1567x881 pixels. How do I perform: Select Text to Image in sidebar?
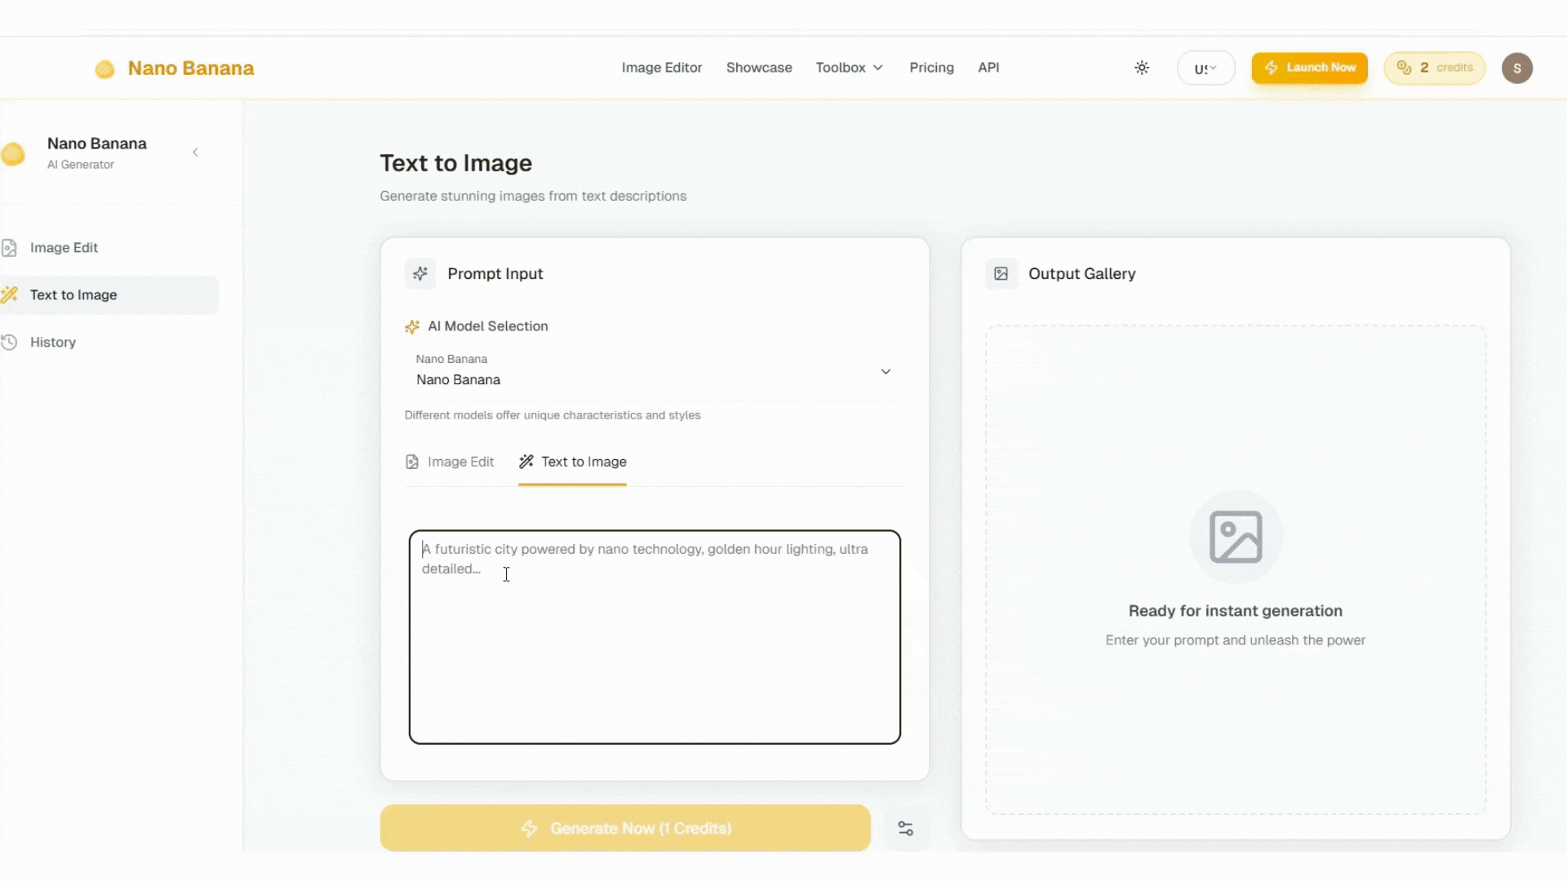click(73, 295)
